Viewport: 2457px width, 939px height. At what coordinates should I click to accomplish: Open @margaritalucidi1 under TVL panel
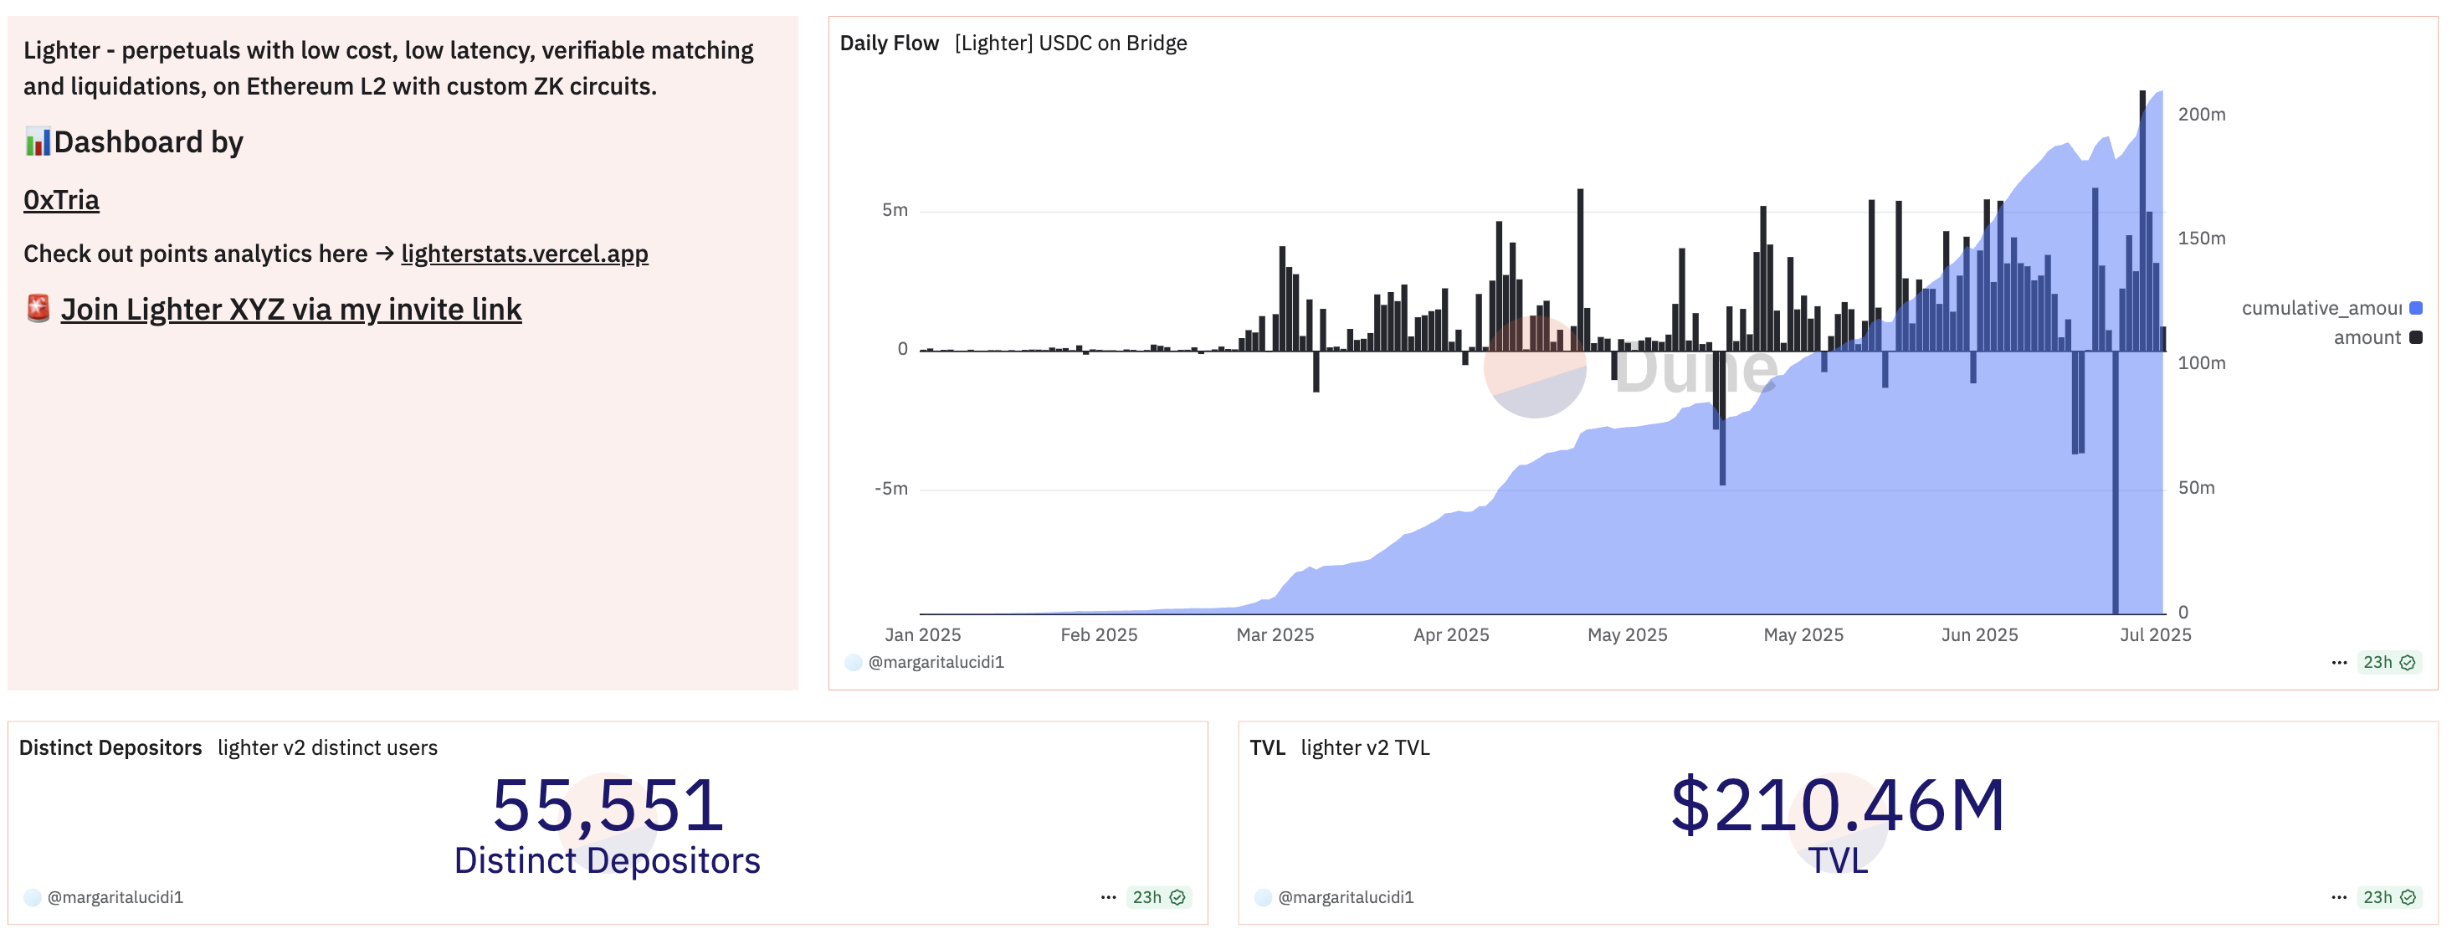[x=1345, y=897]
